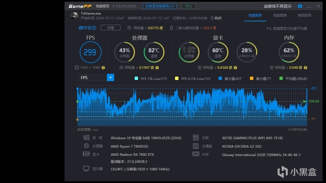Viewport: 326px width, 183px height.
Task: Click the green 平均值 legend swatch
Action: point(281,78)
